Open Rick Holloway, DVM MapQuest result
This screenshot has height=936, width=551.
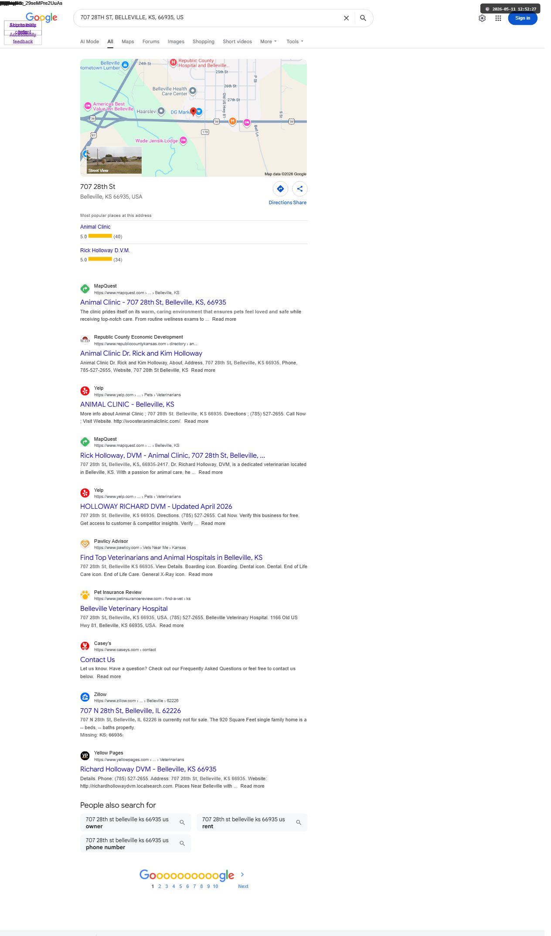[173, 456]
